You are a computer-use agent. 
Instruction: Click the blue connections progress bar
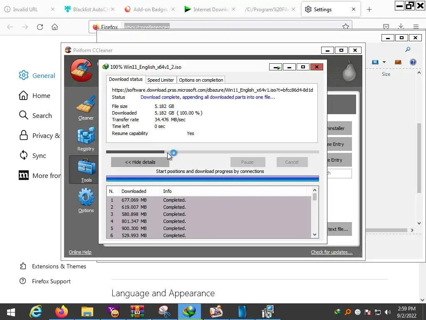pos(213,178)
